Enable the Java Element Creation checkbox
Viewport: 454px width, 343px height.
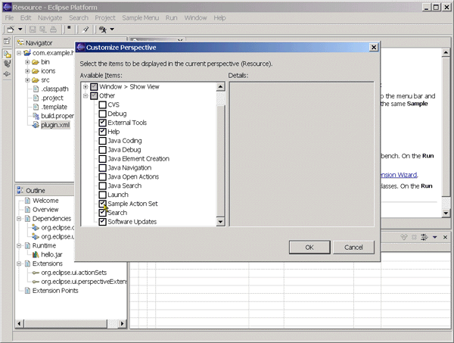point(102,159)
